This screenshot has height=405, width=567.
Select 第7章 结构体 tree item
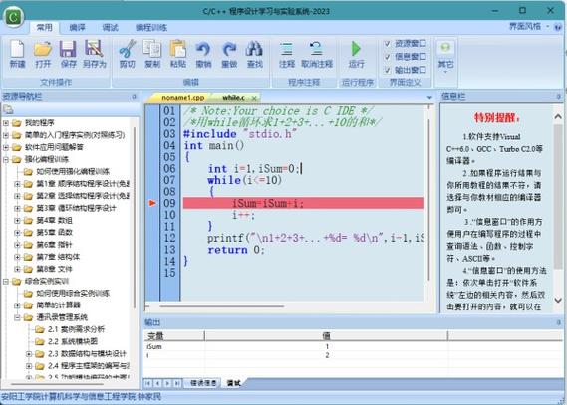(x=58, y=257)
